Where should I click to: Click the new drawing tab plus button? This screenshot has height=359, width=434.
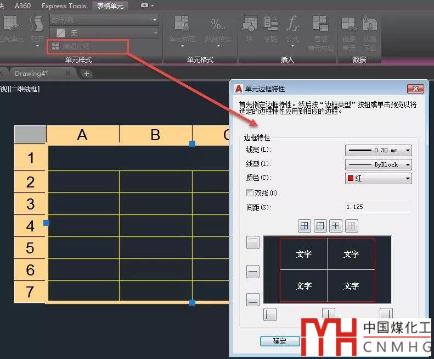pos(86,73)
